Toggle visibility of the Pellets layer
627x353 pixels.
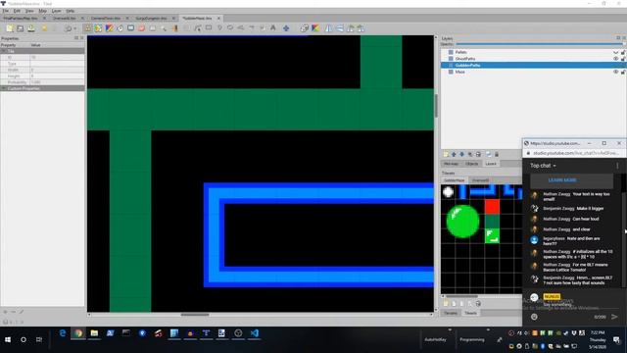click(616, 52)
